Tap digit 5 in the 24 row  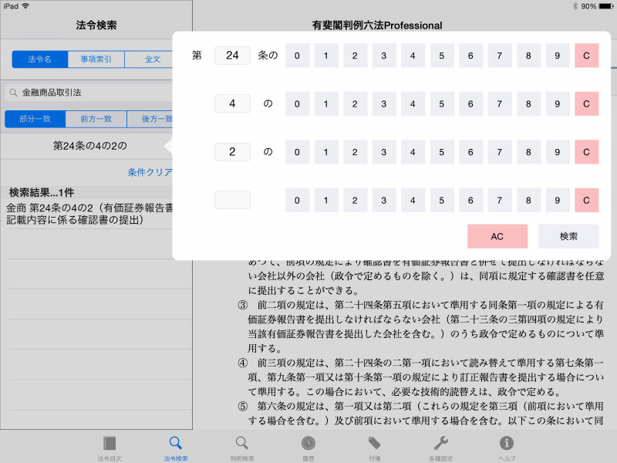click(x=442, y=56)
